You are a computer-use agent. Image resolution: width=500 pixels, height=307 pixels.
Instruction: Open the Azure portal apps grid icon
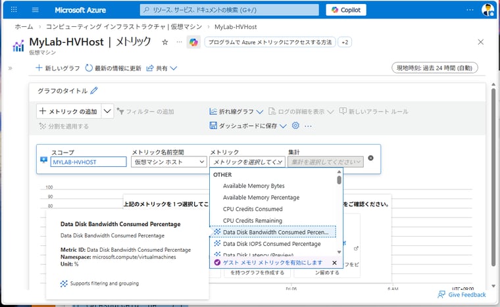click(x=14, y=10)
